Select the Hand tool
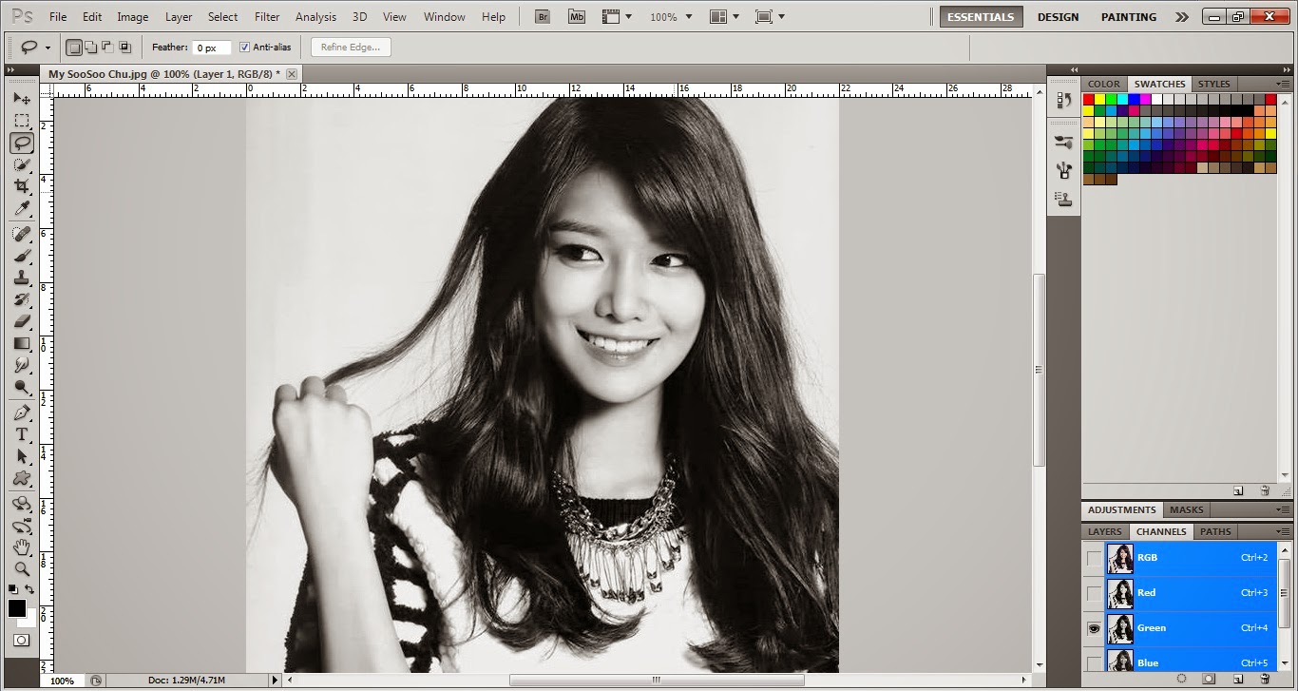The width and height of the screenshot is (1298, 691). [21, 547]
